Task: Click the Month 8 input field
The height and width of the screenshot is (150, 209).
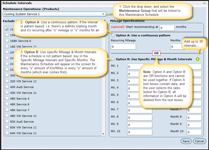Action: pos(194,118)
